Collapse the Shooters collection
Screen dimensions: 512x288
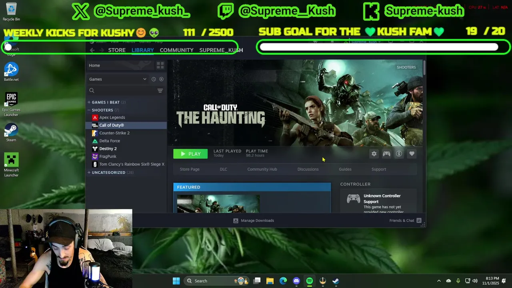[x=89, y=110]
